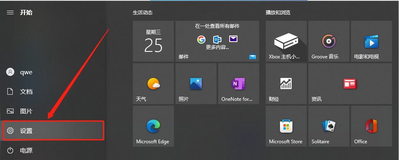
Task: Open 图片 pictures folder
Action: tap(53, 111)
